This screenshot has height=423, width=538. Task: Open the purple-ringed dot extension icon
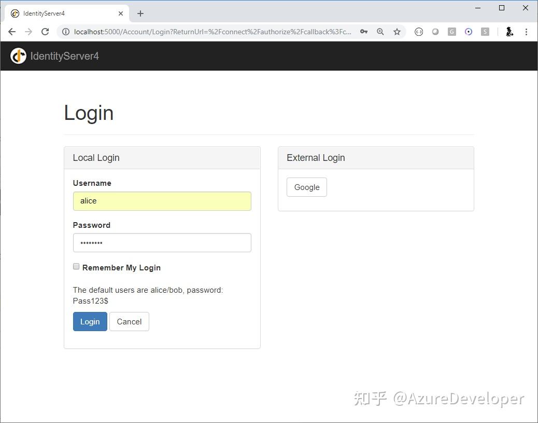pyautogui.click(x=468, y=32)
